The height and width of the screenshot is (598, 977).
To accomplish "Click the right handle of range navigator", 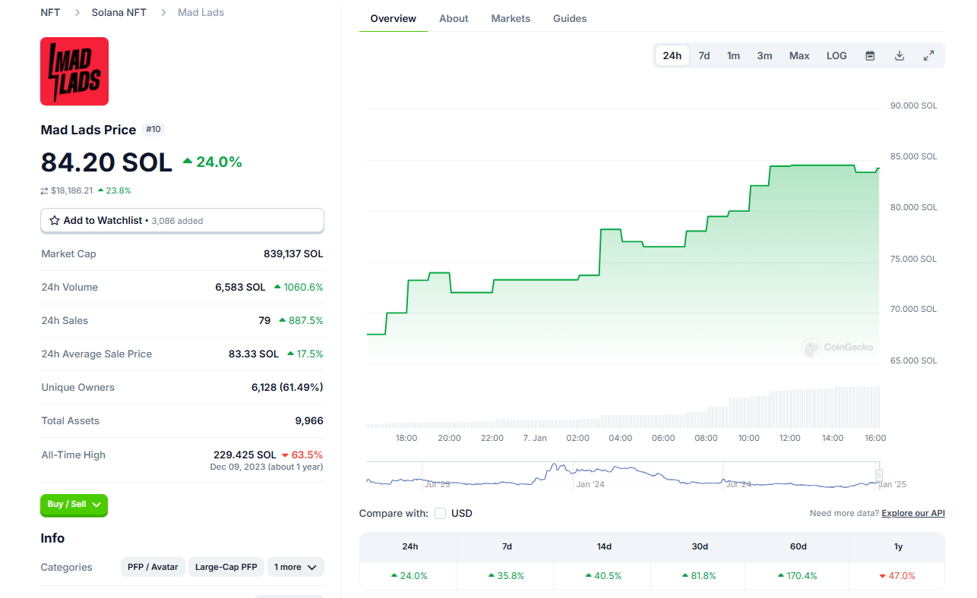I will pyautogui.click(x=880, y=474).
